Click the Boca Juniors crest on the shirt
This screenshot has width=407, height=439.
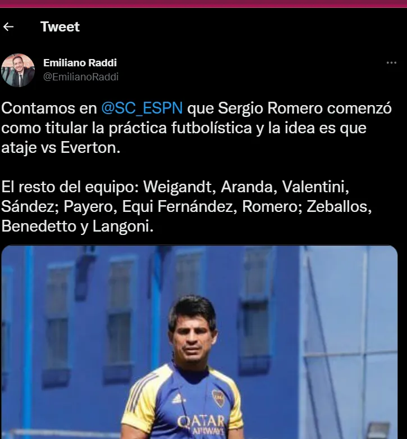pyautogui.click(x=218, y=397)
